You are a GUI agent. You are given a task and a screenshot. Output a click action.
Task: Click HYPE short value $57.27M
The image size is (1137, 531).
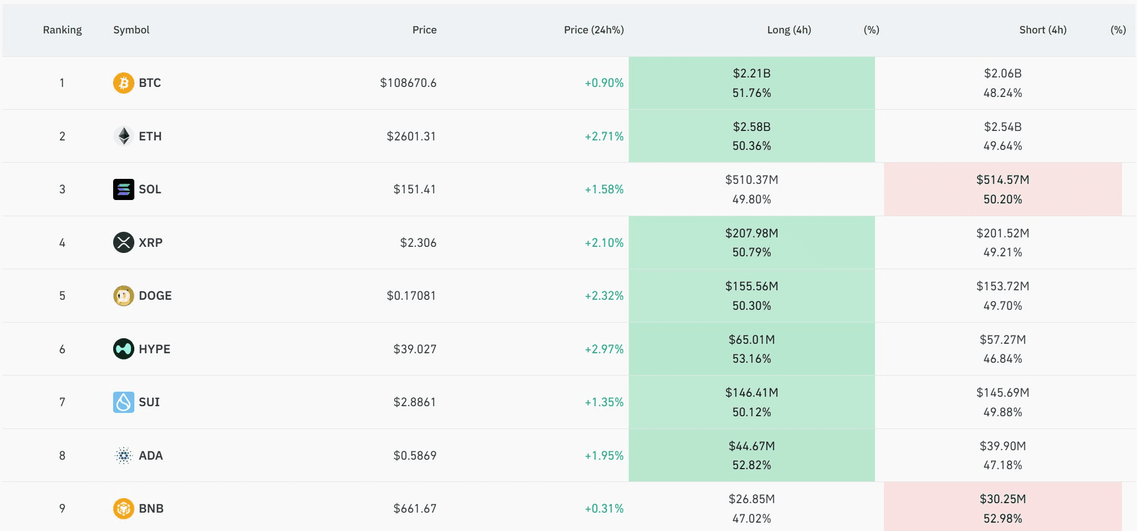point(1003,340)
